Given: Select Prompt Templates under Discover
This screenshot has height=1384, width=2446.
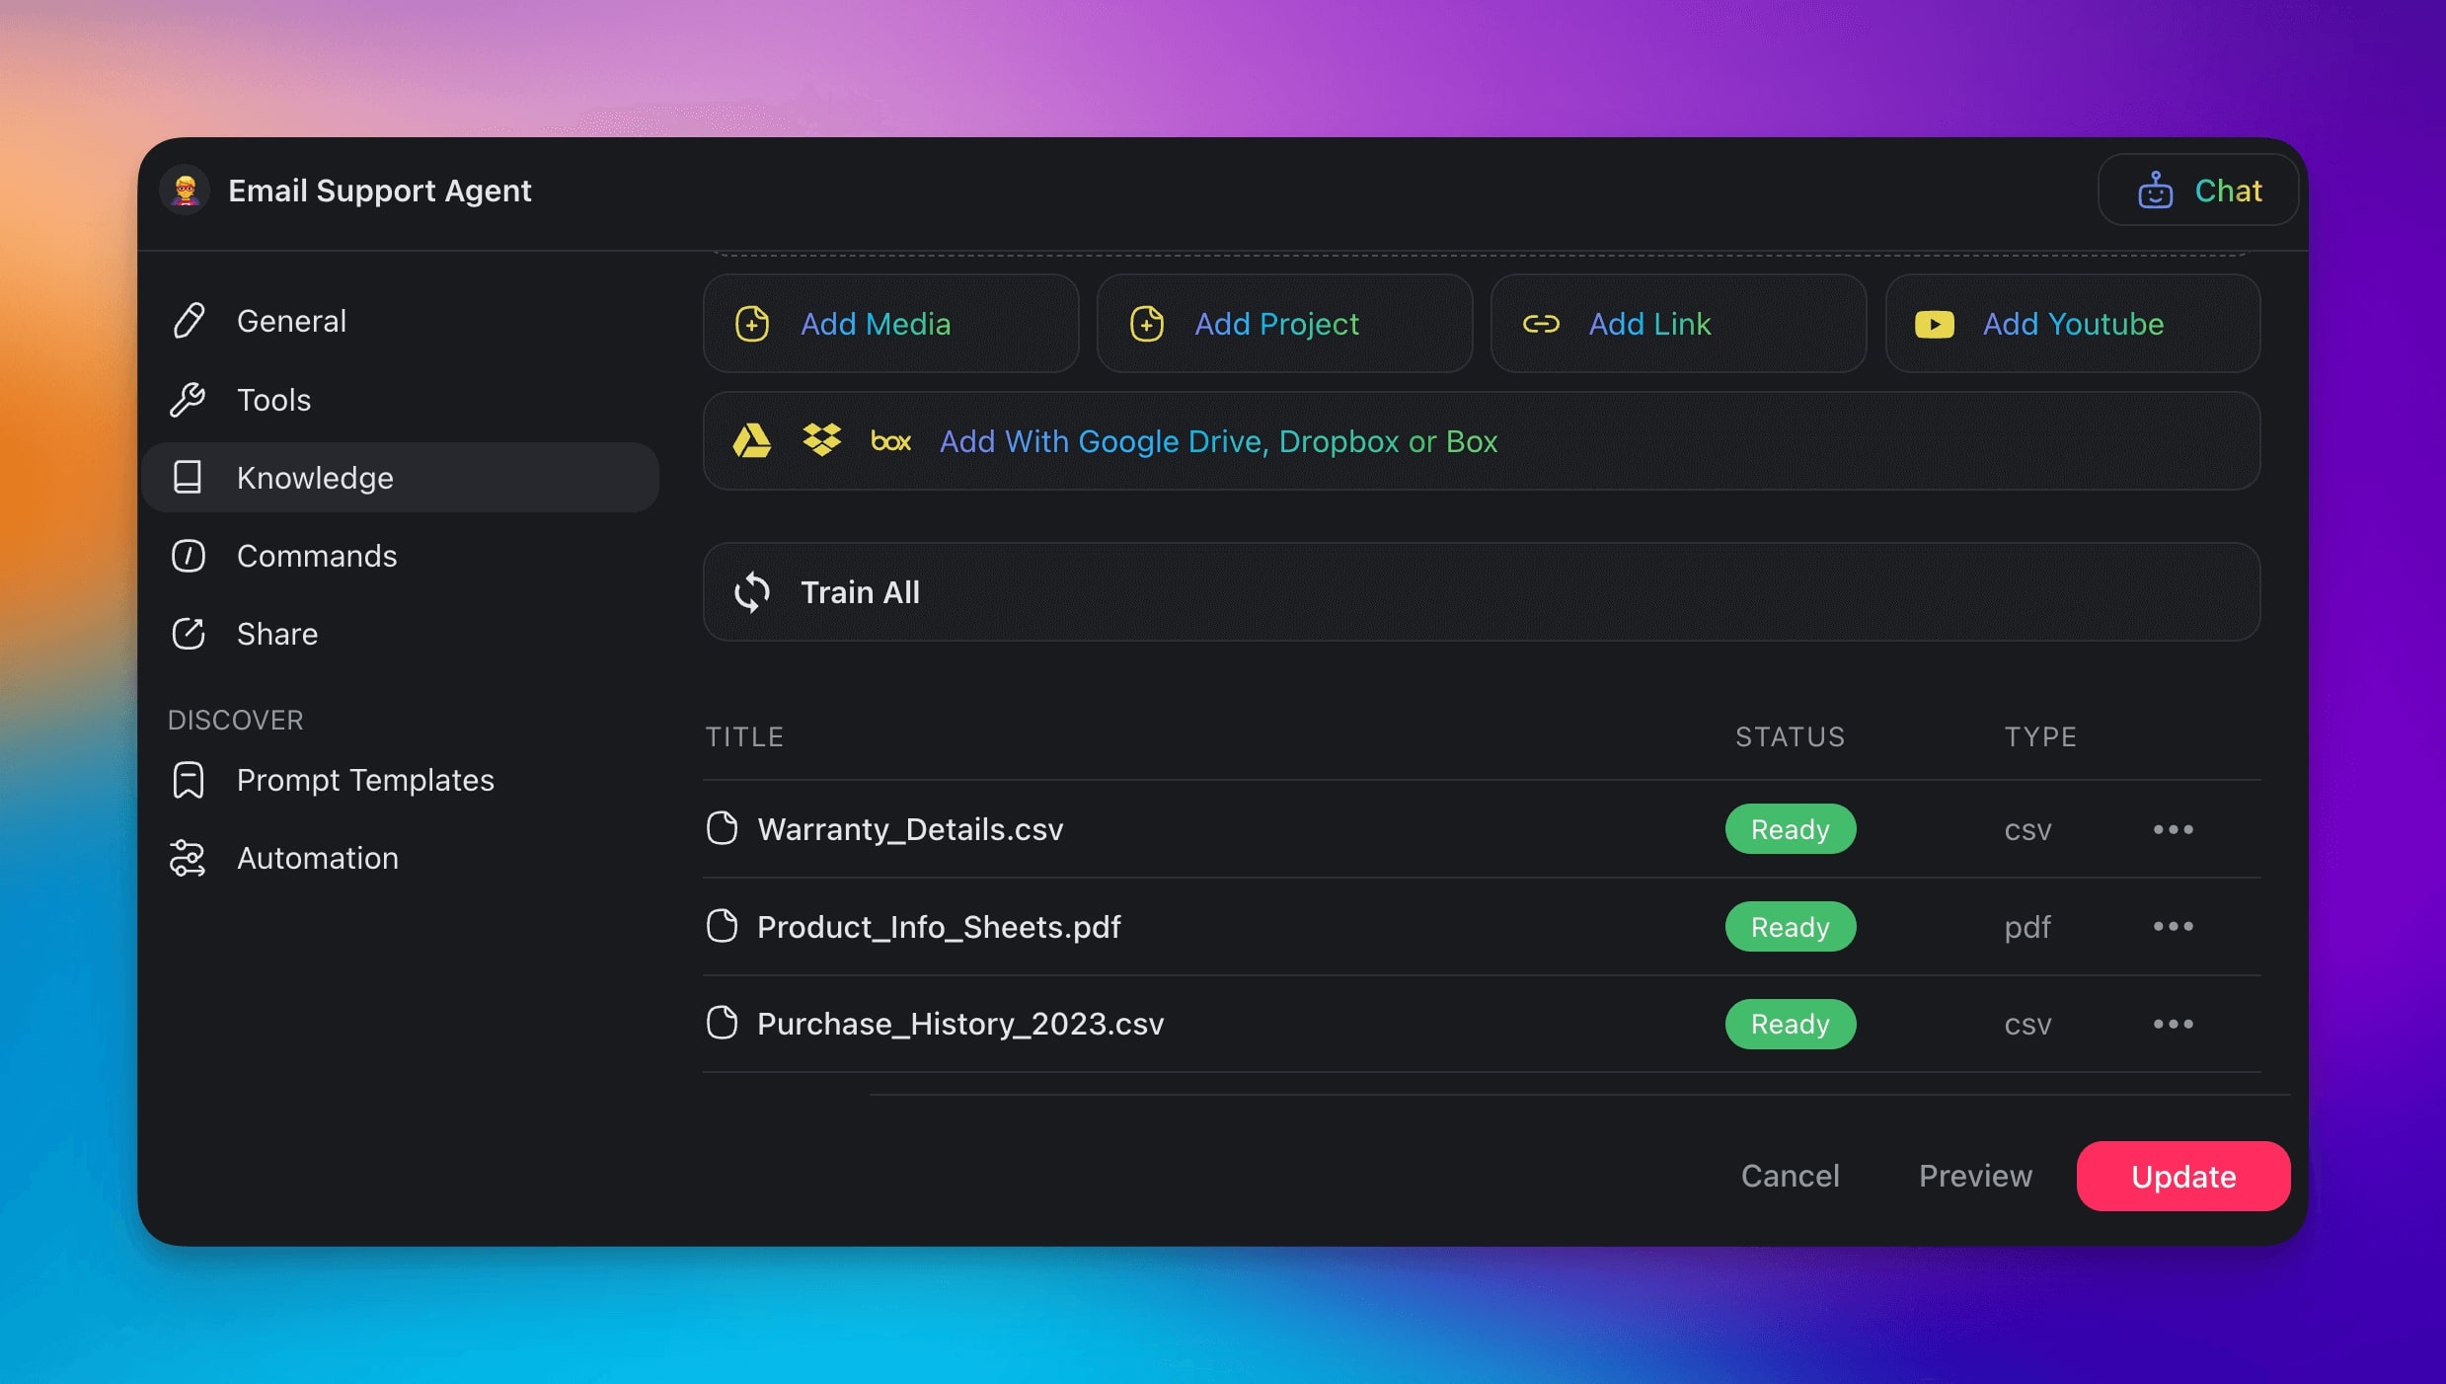Looking at the screenshot, I should click(365, 780).
